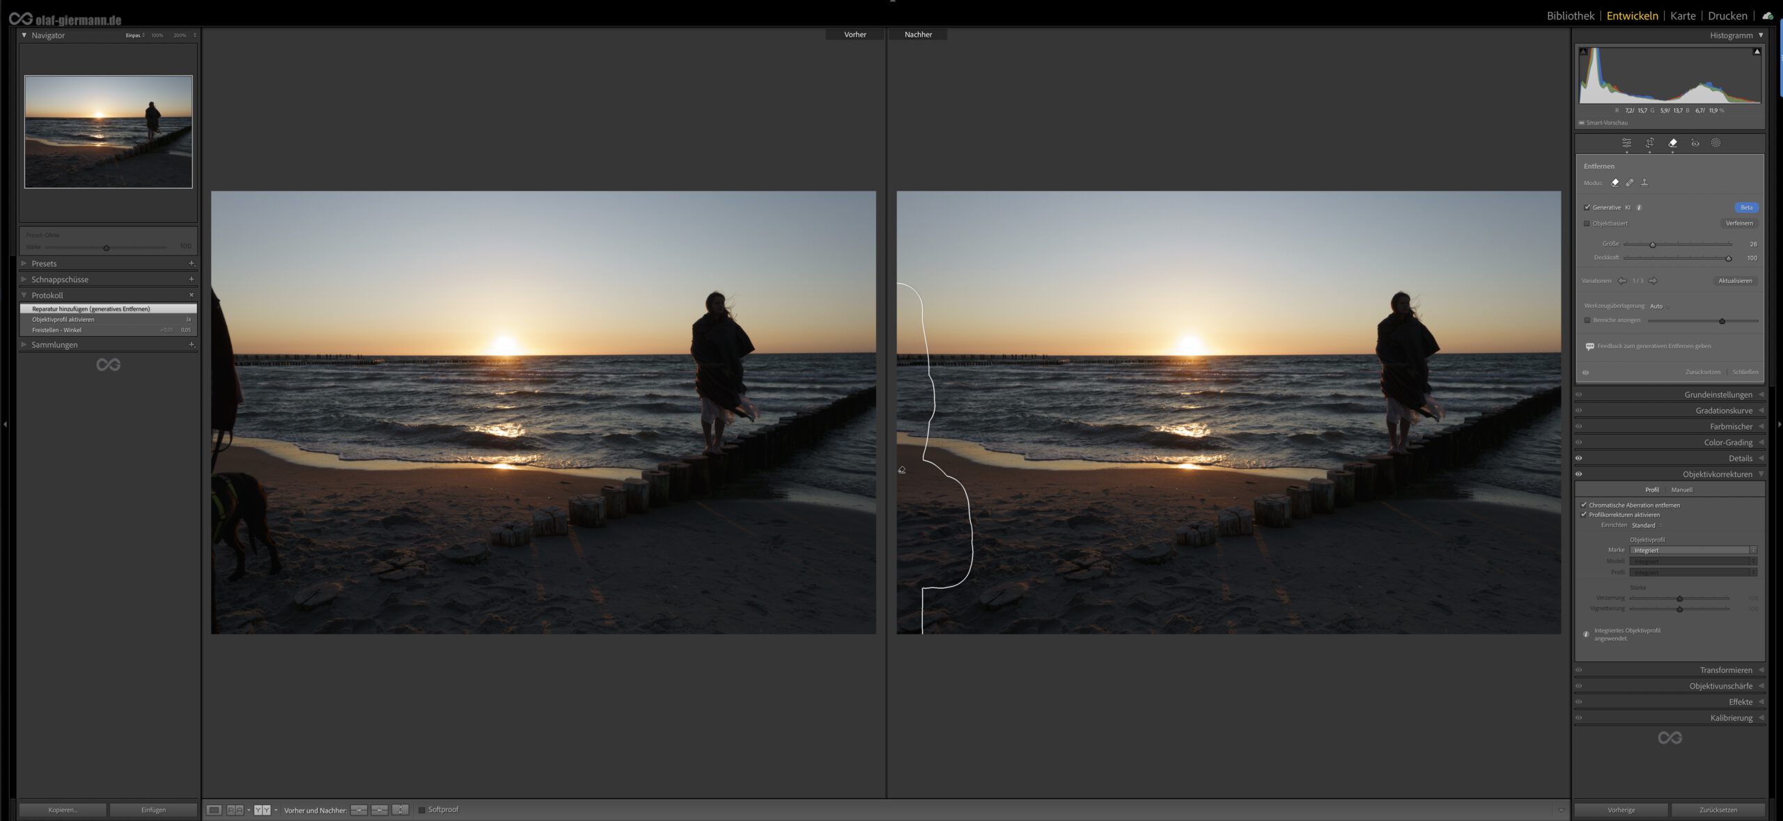Expand the Grundeinstellungen panel
The image size is (1783, 821).
(x=1718, y=394)
